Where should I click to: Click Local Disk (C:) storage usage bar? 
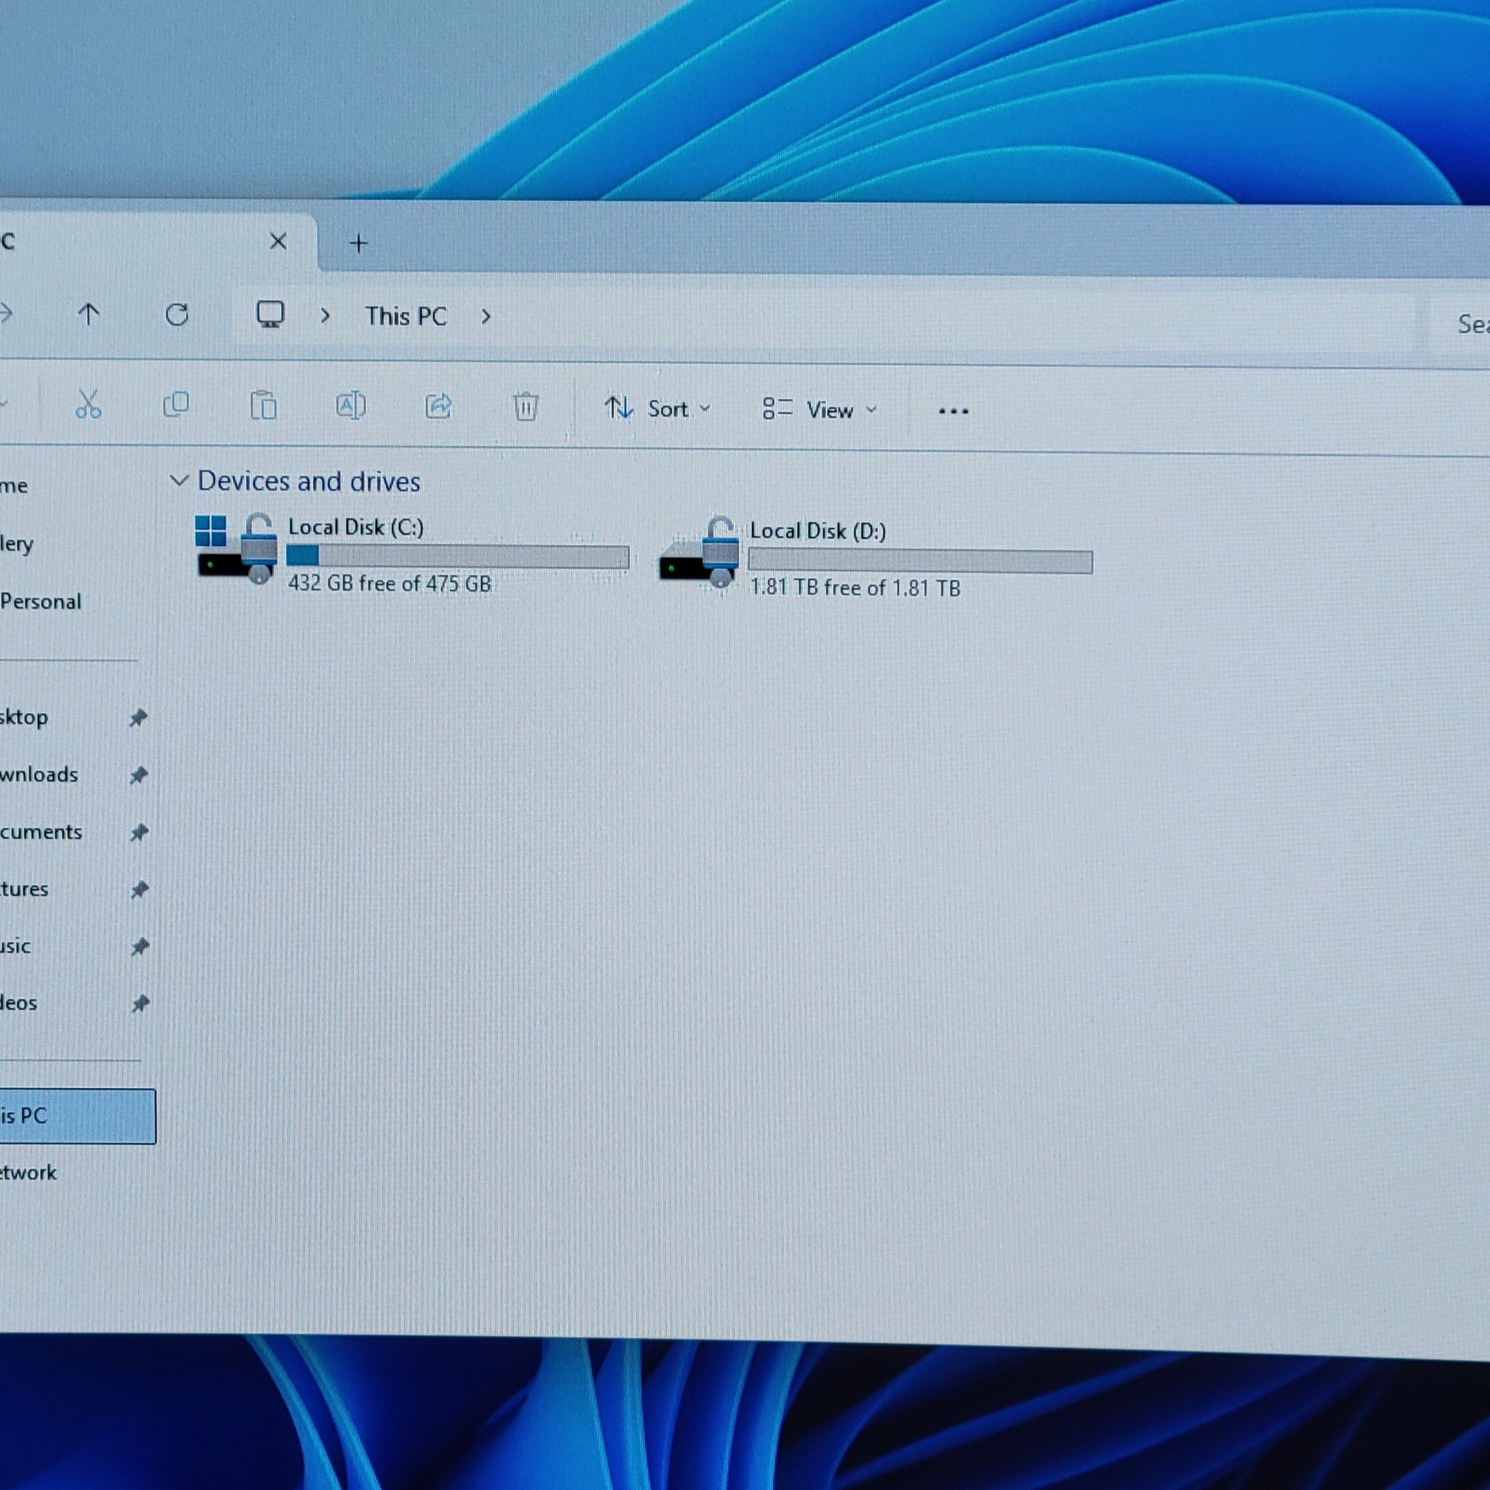point(457,556)
